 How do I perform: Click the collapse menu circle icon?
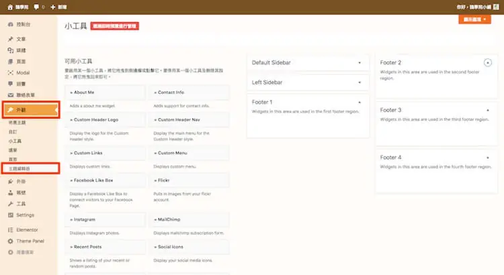pyautogui.click(x=11, y=252)
